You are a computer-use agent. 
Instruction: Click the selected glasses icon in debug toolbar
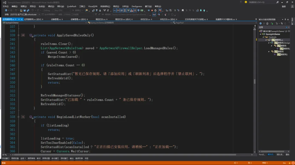pos(154,14)
